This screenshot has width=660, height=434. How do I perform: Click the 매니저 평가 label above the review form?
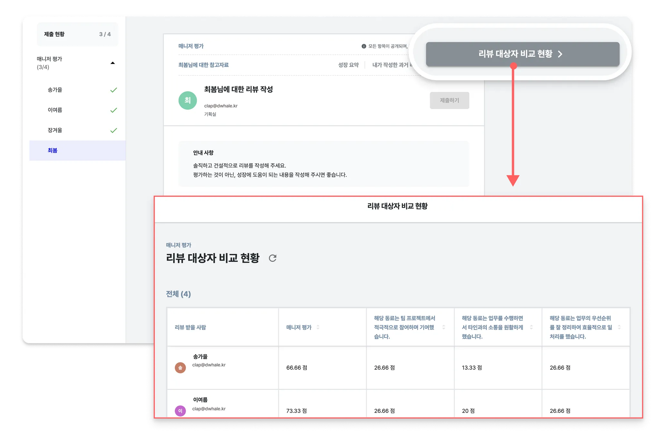click(191, 46)
